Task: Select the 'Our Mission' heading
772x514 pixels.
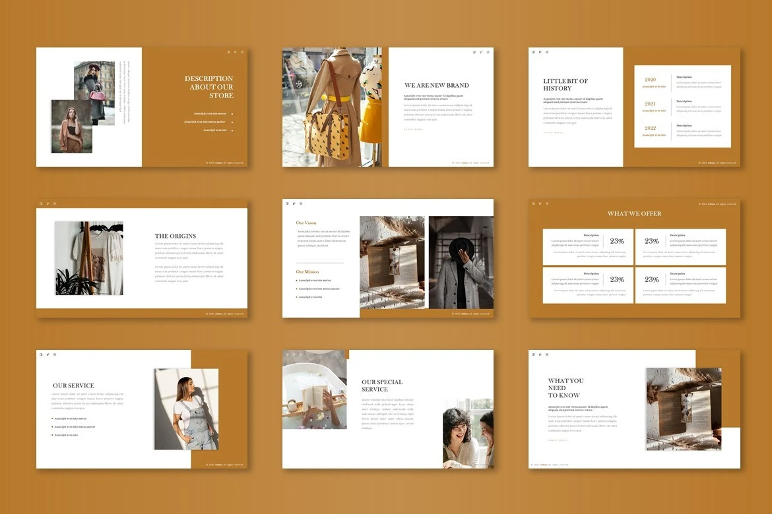Action: 307,271
